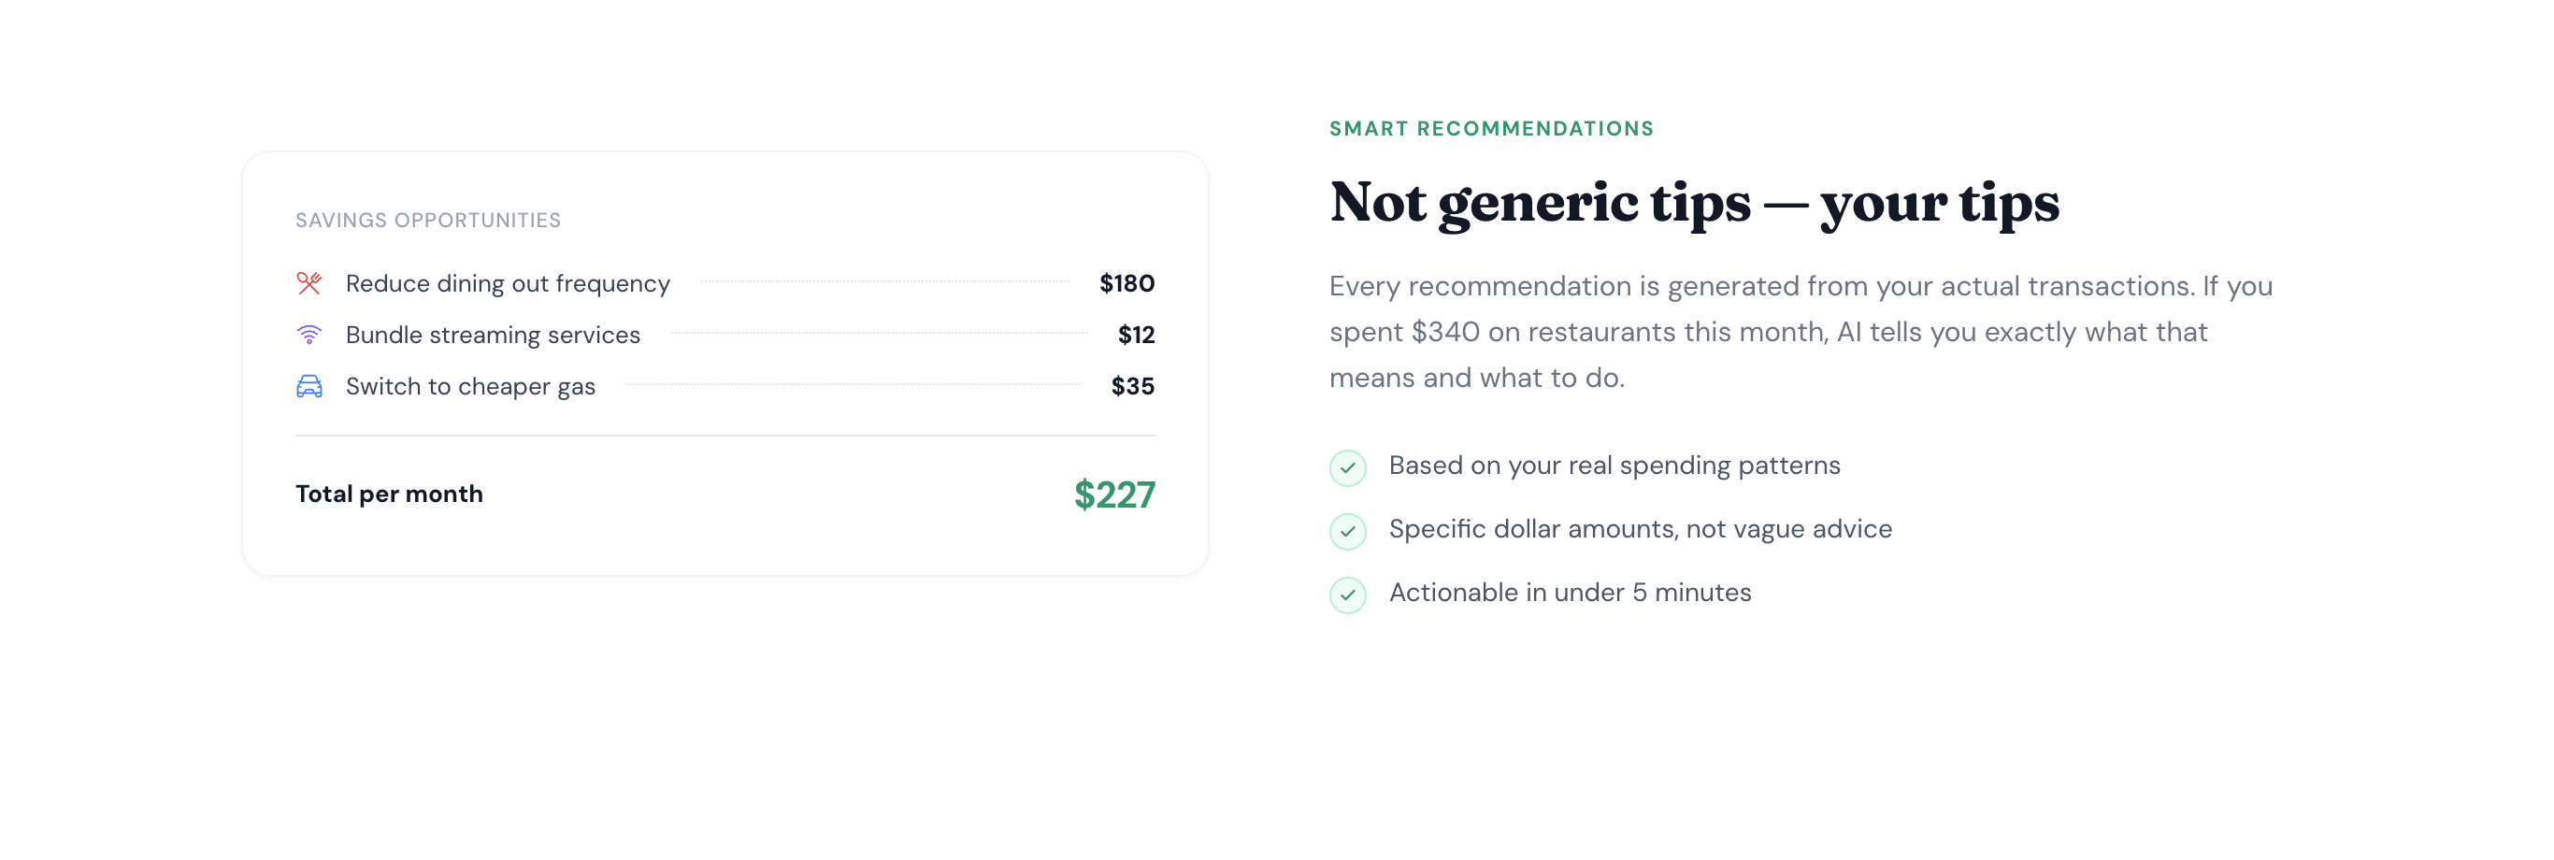This screenshot has width=2554, height=860.
Task: Click the purple Wi-Fi streaming icon
Action: click(x=309, y=336)
